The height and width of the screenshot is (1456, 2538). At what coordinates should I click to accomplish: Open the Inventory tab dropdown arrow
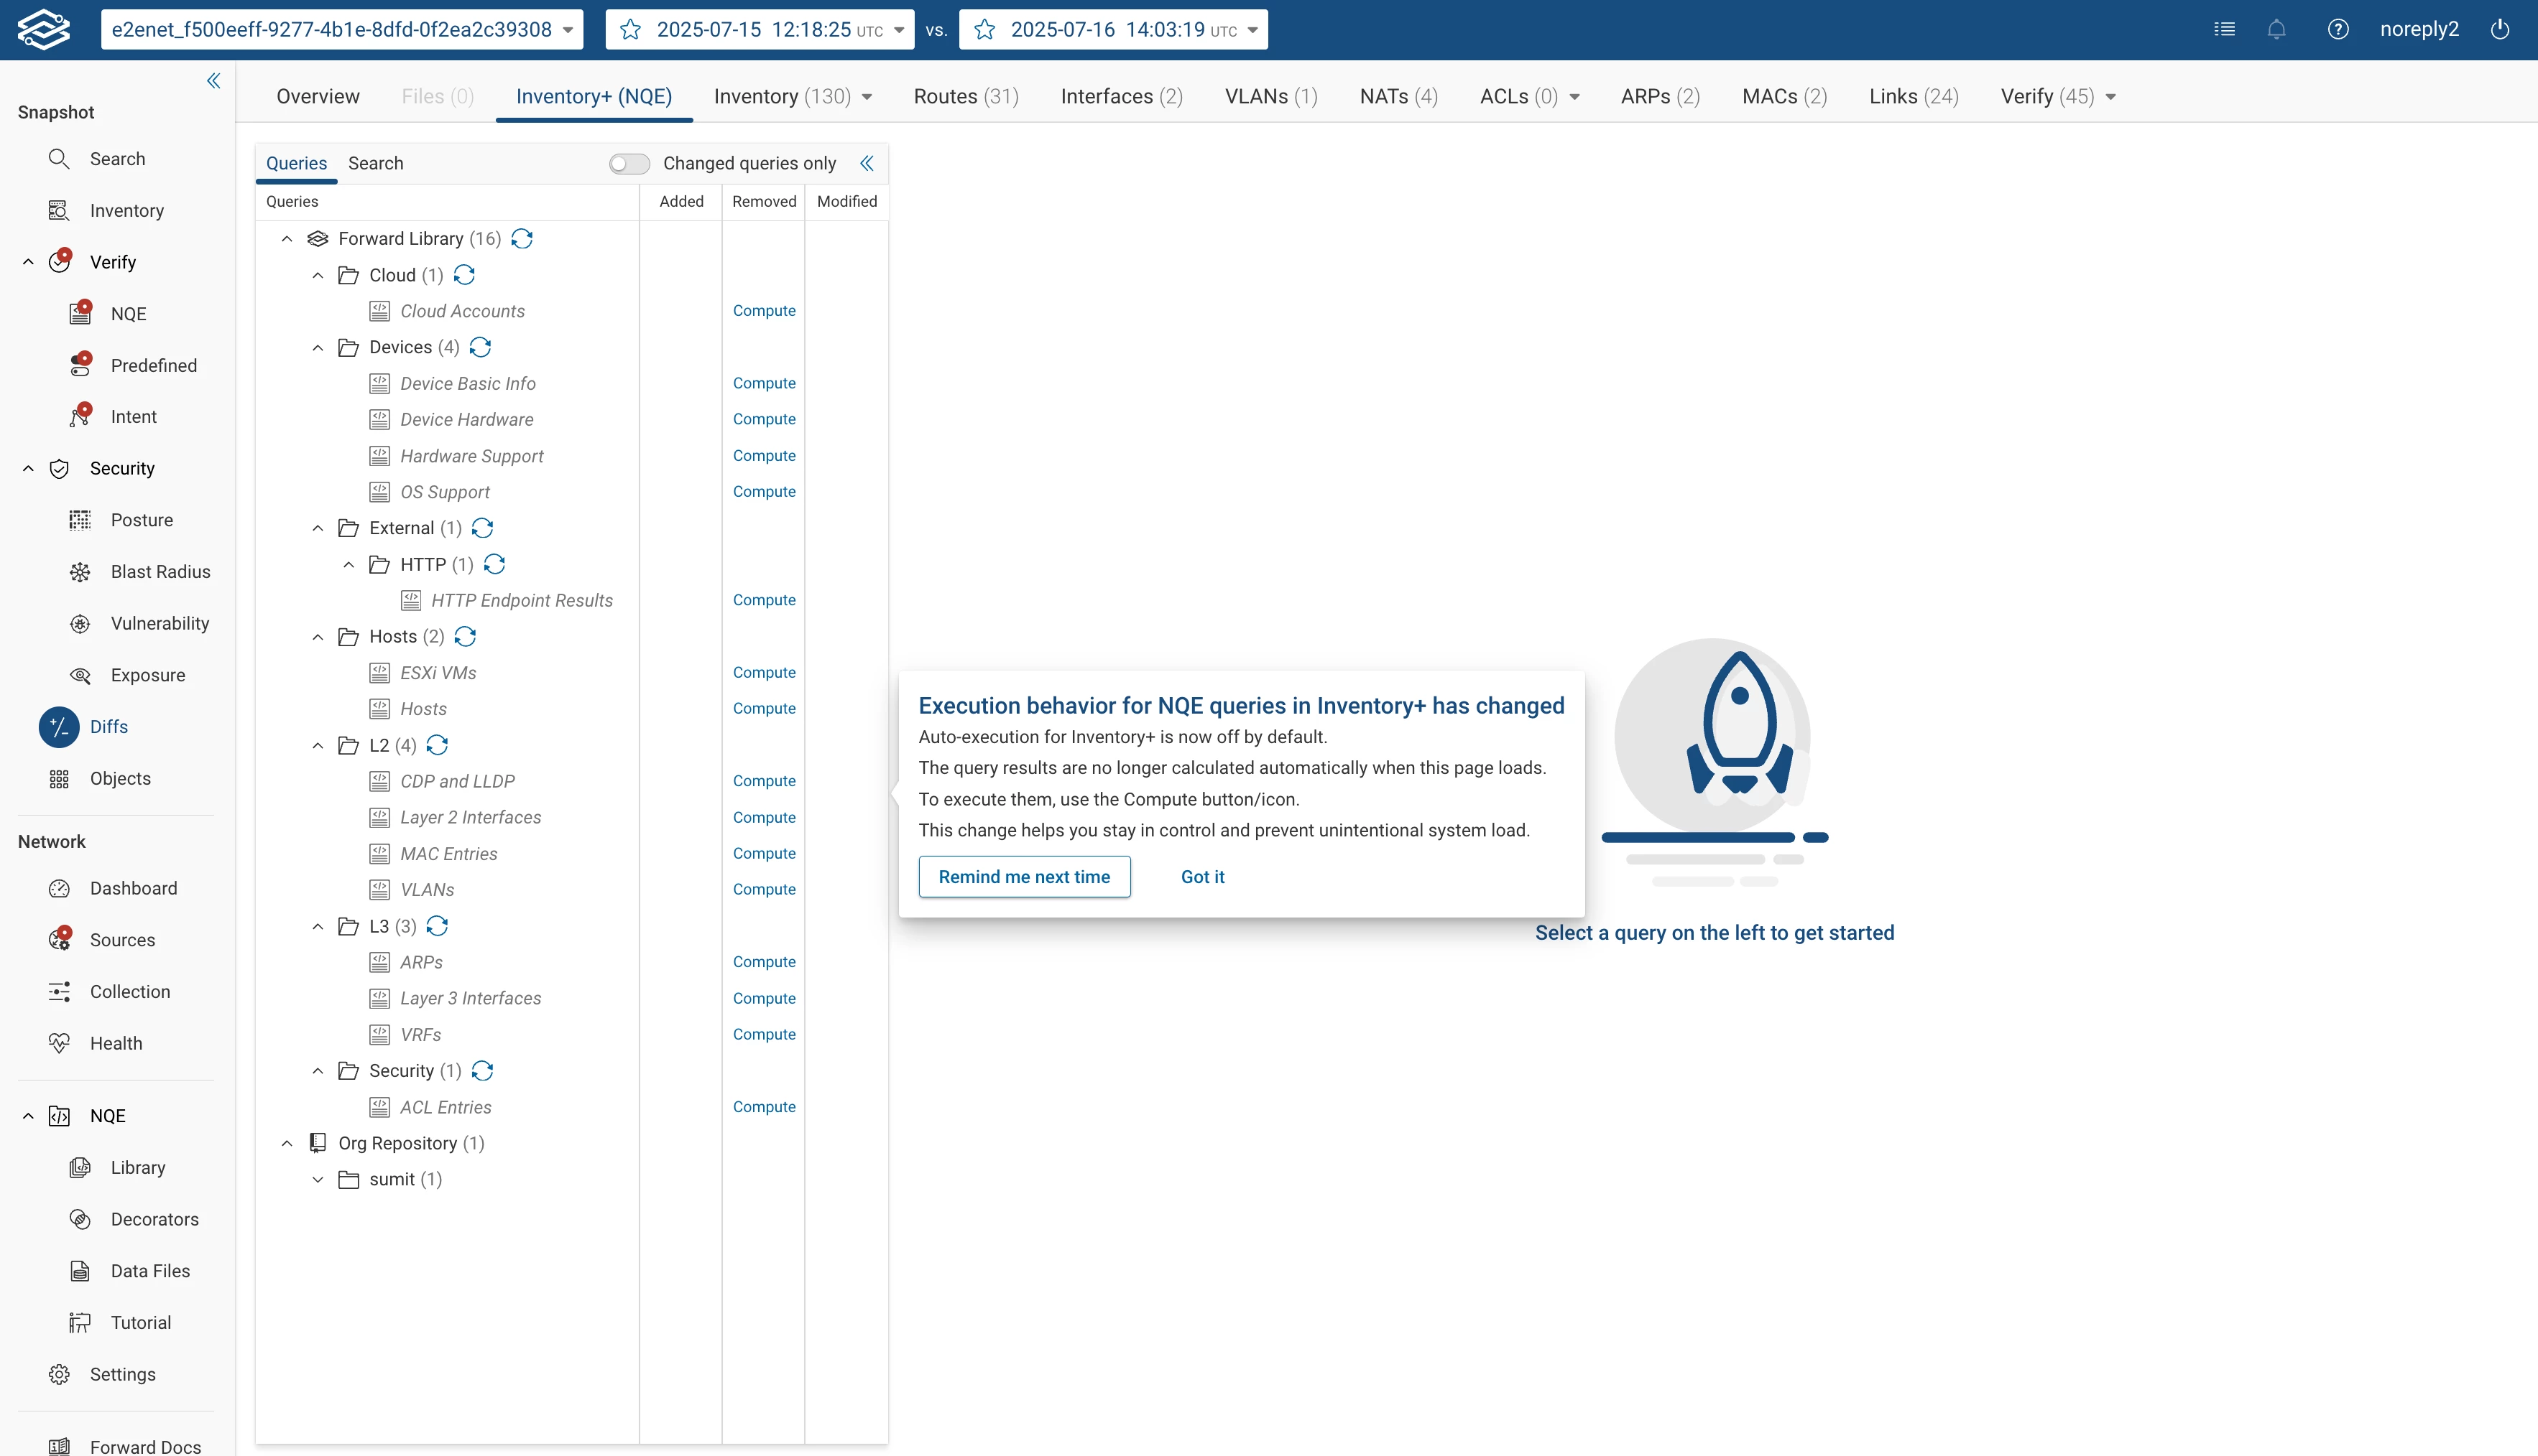(867, 97)
